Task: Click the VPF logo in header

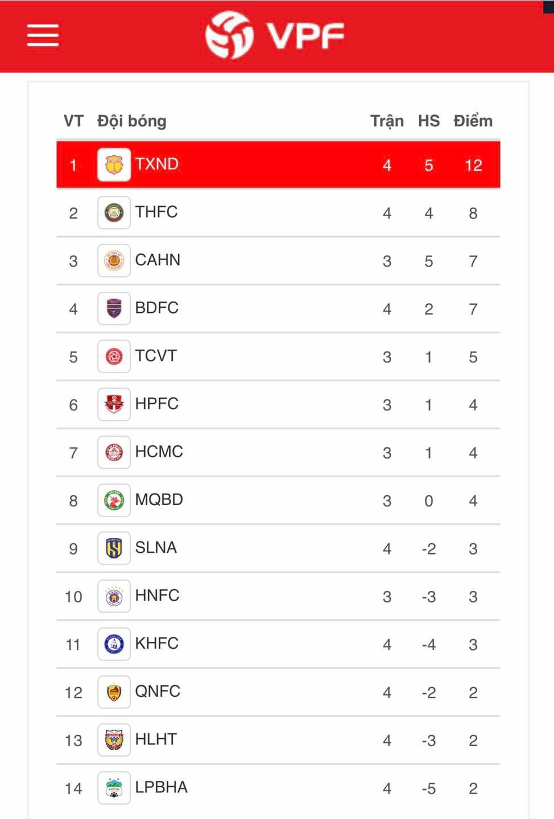Action: tap(275, 35)
